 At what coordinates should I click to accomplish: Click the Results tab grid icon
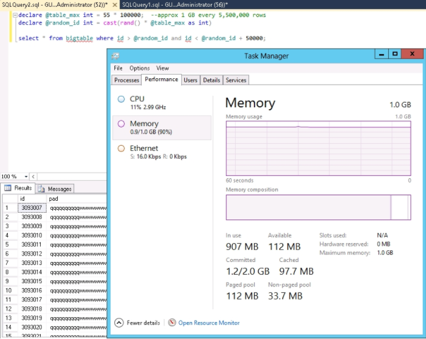pos(7,188)
